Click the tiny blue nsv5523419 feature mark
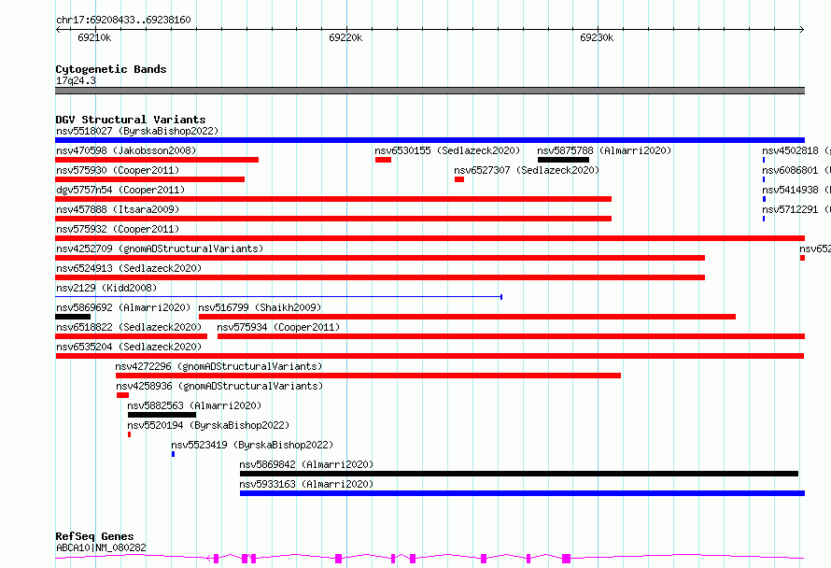The width and height of the screenshot is (831, 568). coord(173,454)
